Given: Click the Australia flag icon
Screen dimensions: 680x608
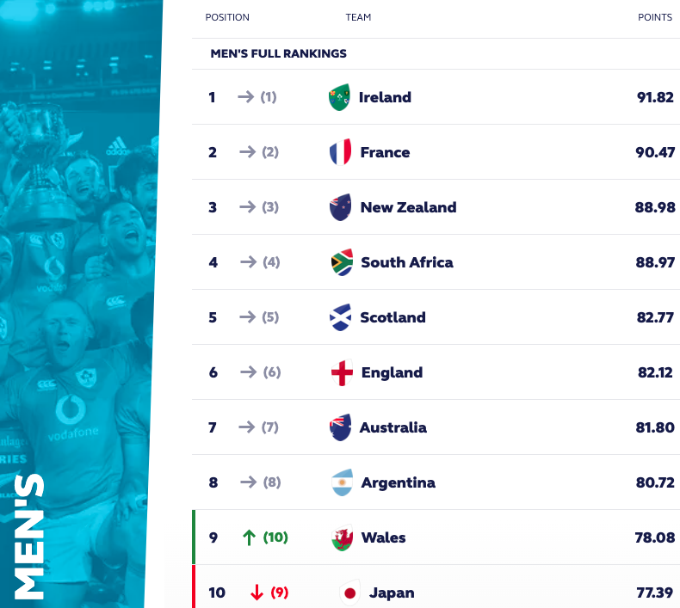Looking at the screenshot, I should 341,427.
